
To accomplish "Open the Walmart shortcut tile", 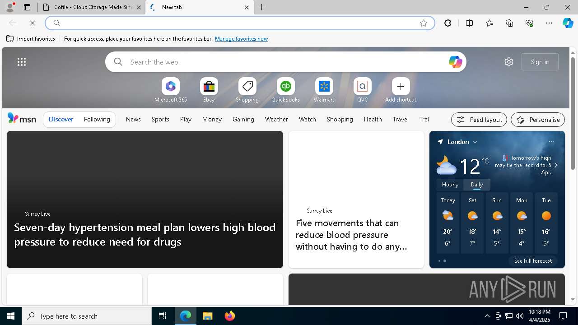I will [x=324, y=90].
